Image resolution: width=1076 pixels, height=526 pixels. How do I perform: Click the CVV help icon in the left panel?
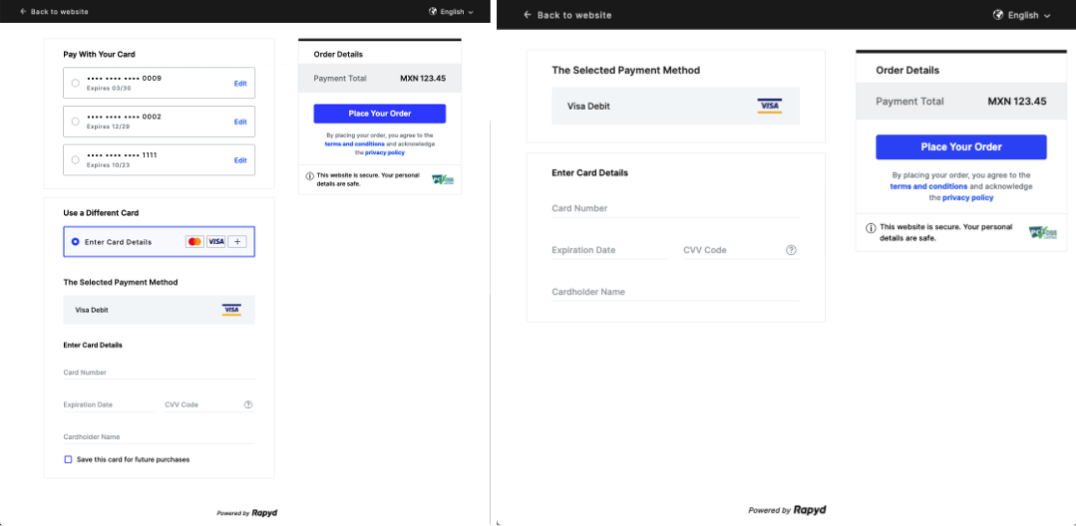point(248,404)
